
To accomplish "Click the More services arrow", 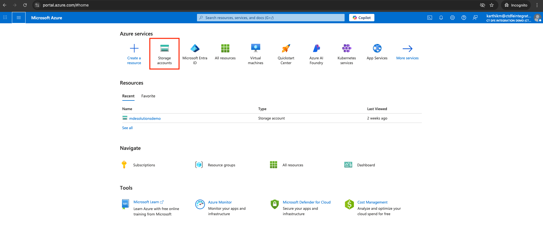I will [407, 49].
